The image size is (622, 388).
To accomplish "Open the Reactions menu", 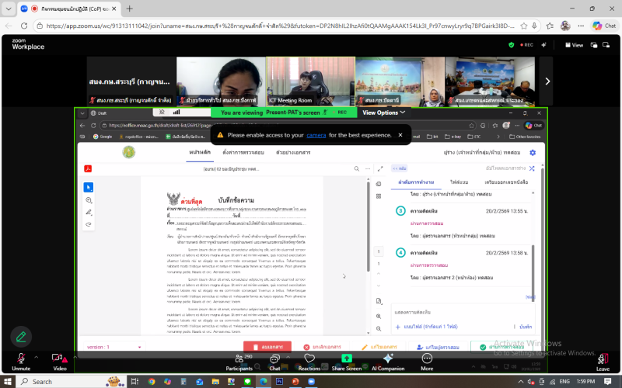I will pos(309,361).
